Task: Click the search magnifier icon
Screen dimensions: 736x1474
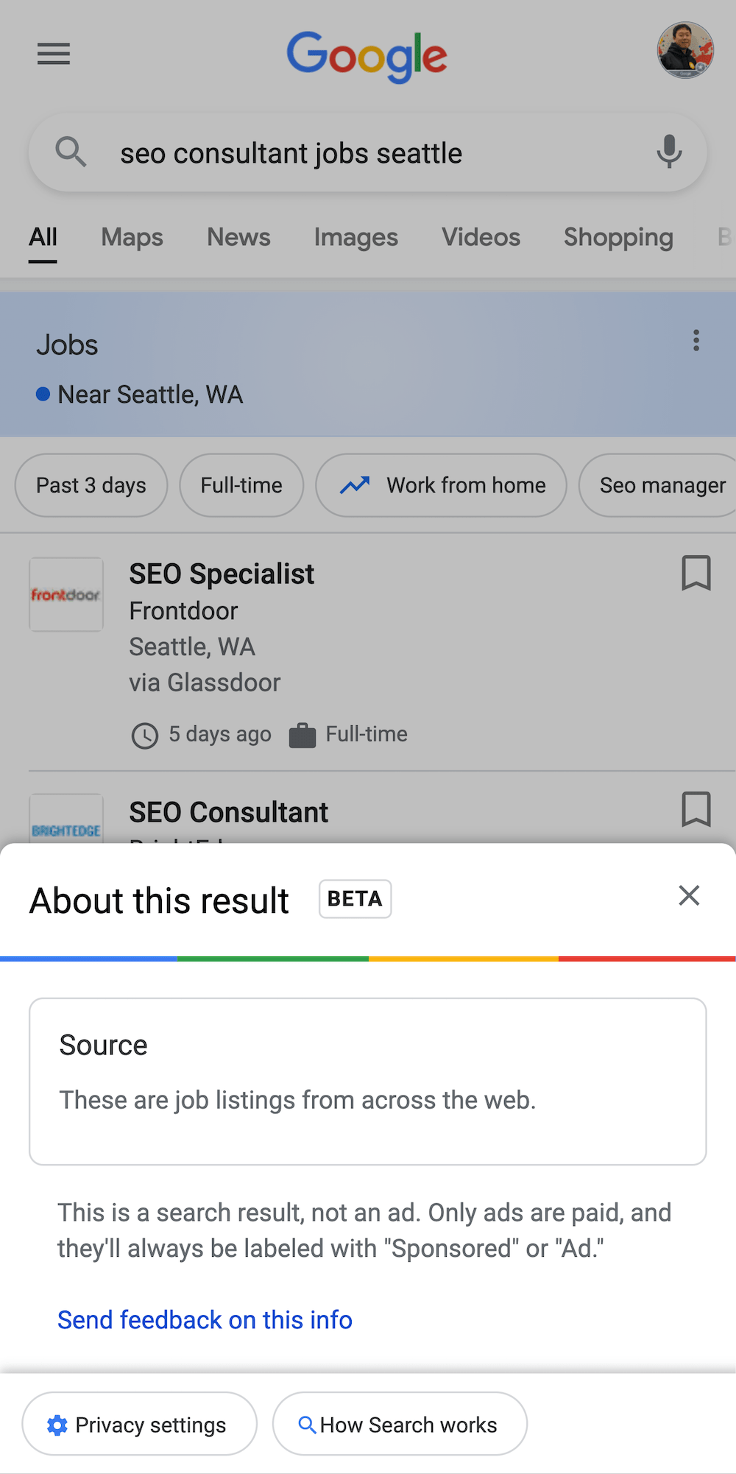Action: coord(71,152)
